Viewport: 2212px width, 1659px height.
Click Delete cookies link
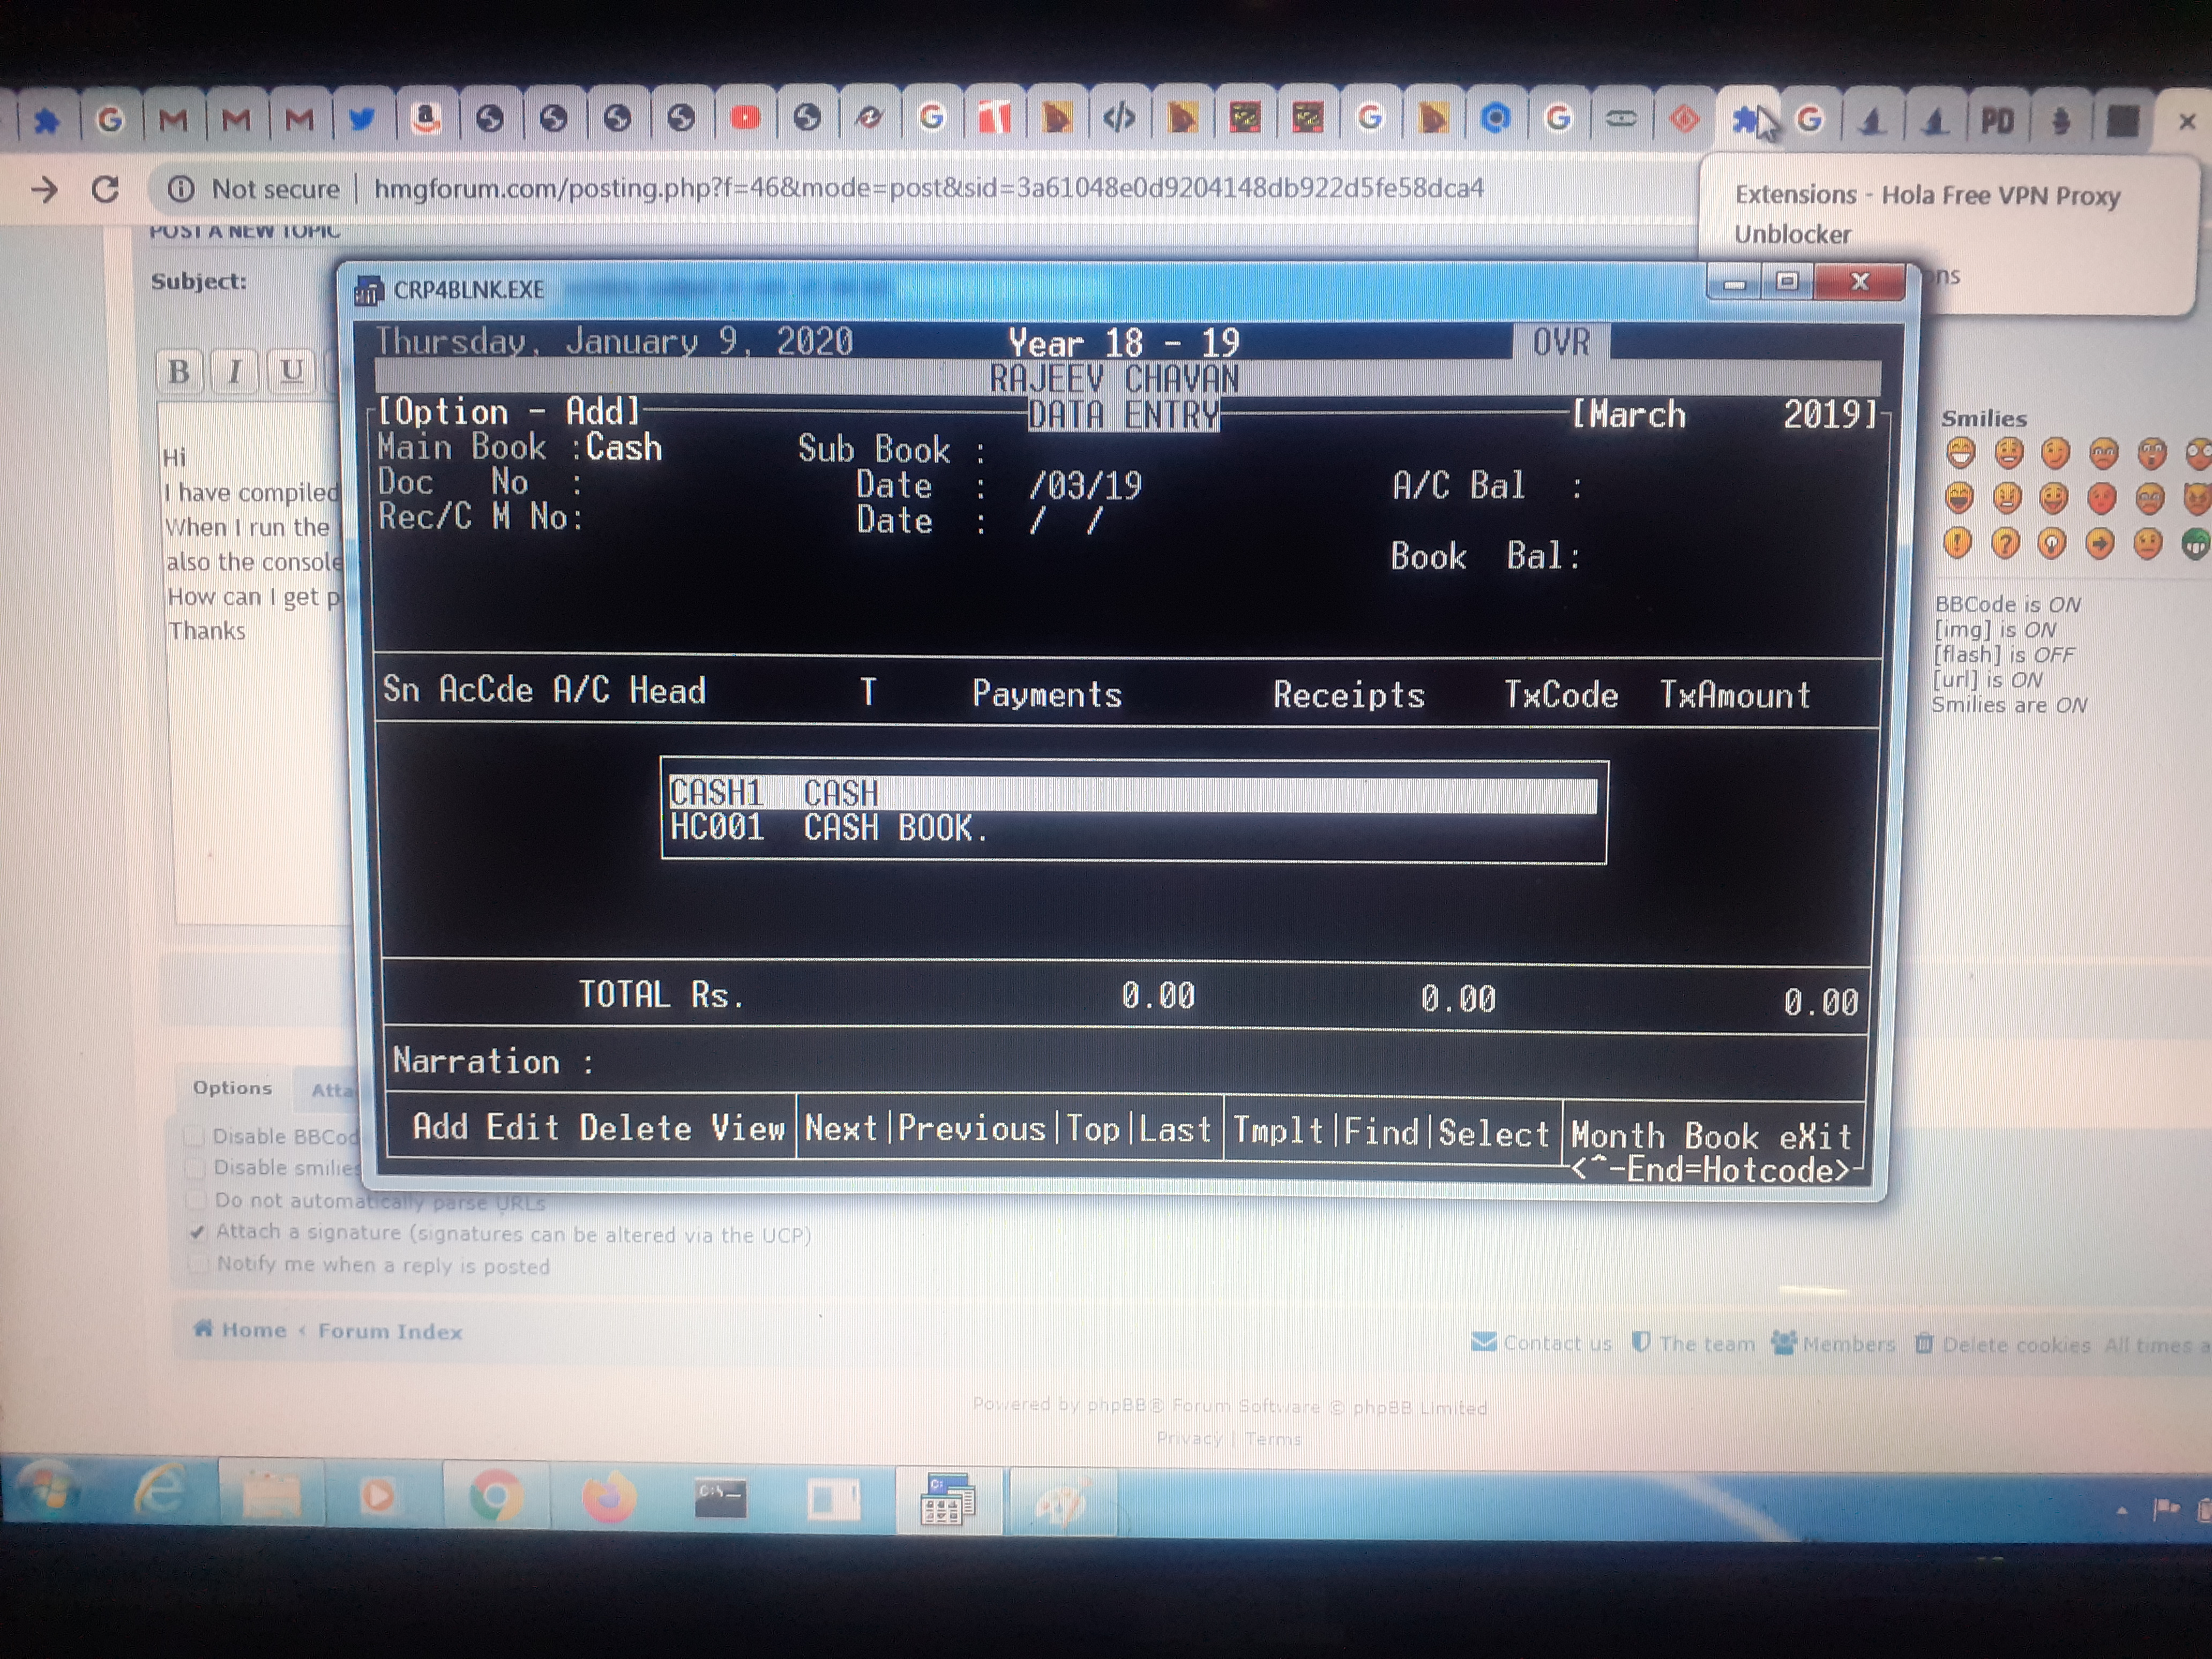(2003, 1345)
